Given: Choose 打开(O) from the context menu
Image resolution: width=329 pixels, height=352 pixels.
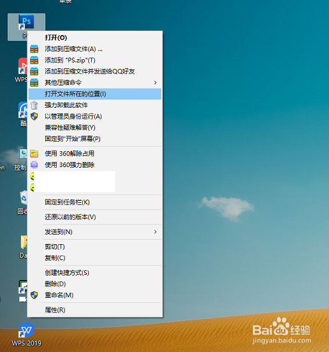Looking at the screenshot, I should click(95, 38).
